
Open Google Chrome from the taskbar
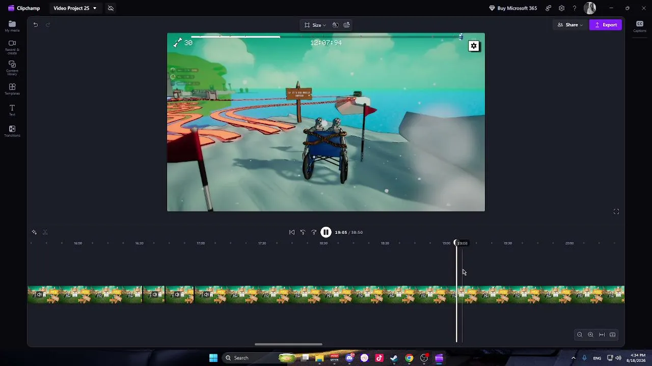pos(409,358)
